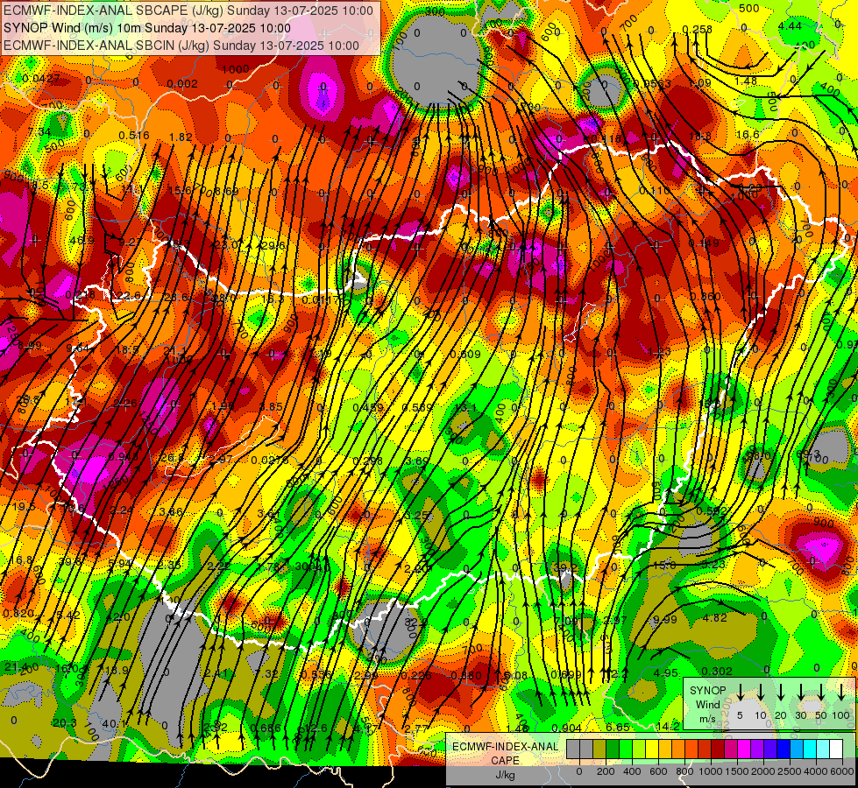Click the 3.69 value on the map

click(417, 461)
